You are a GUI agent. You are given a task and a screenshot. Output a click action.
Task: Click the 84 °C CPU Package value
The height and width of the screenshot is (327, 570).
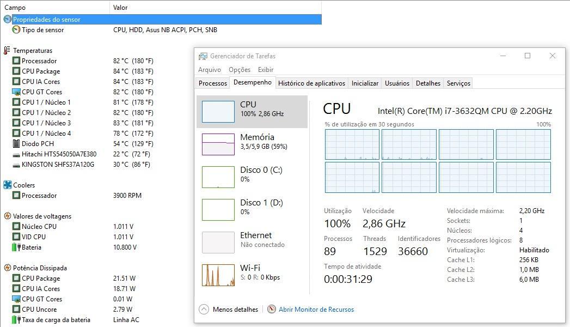click(x=133, y=71)
